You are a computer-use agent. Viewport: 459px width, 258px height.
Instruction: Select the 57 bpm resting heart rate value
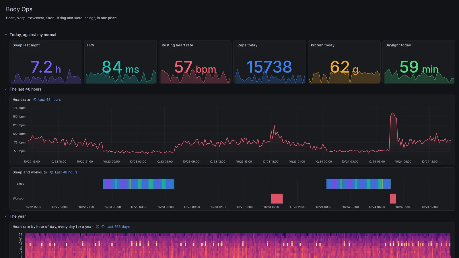[x=195, y=67]
